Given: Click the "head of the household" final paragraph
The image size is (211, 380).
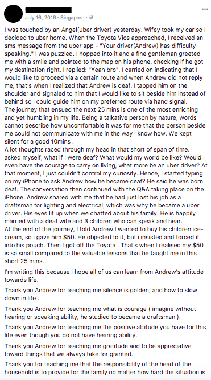Looking at the screenshot, I should (x=106, y=368).
